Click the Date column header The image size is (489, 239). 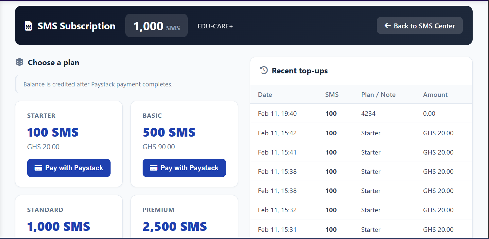point(265,95)
